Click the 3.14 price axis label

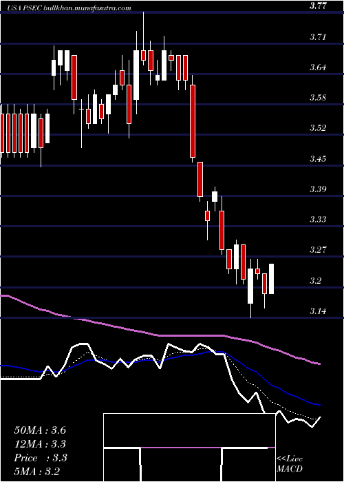click(318, 311)
